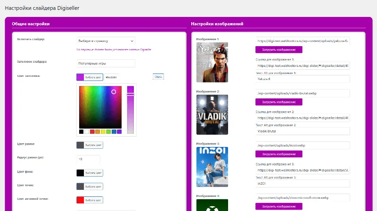
Task: Pick the red swatch in the color palette
Action: [x=92, y=132]
